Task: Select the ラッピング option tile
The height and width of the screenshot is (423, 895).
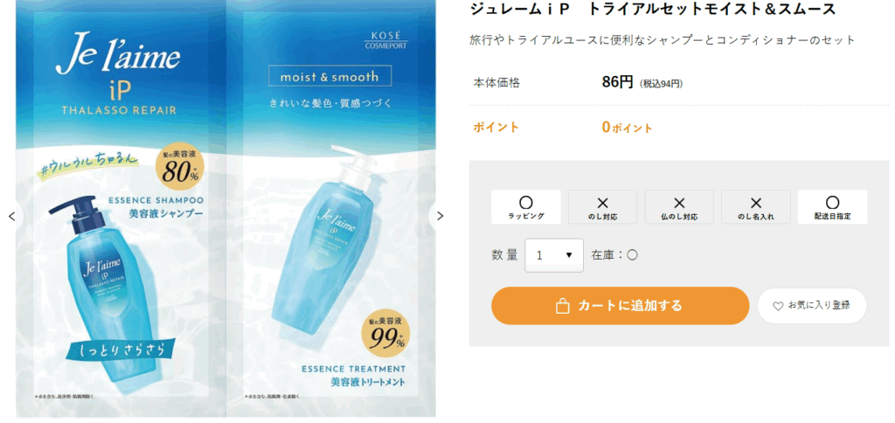Action: [x=525, y=207]
